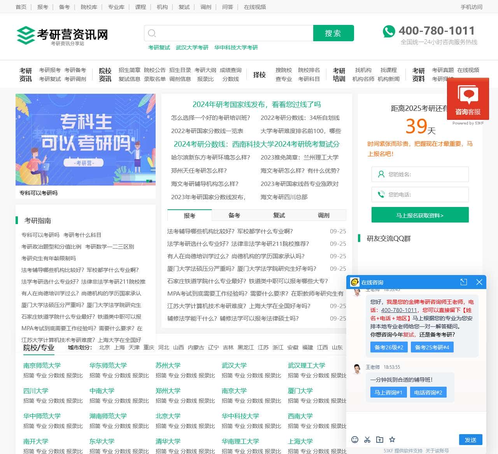Screen dimensions: 498x454
Task: Open 考研调剂 under 考研资讯
Action: tap(75, 79)
